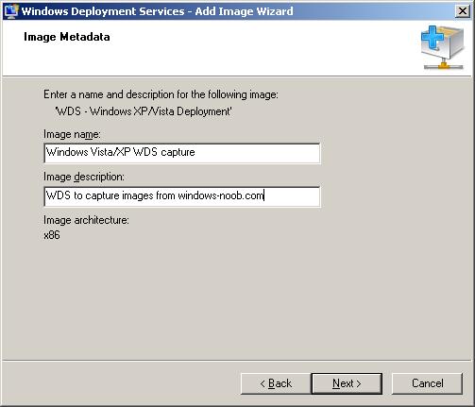Place cursor on 'windows-noob.com' in description field
The height and width of the screenshot is (407, 475).
[x=221, y=195]
